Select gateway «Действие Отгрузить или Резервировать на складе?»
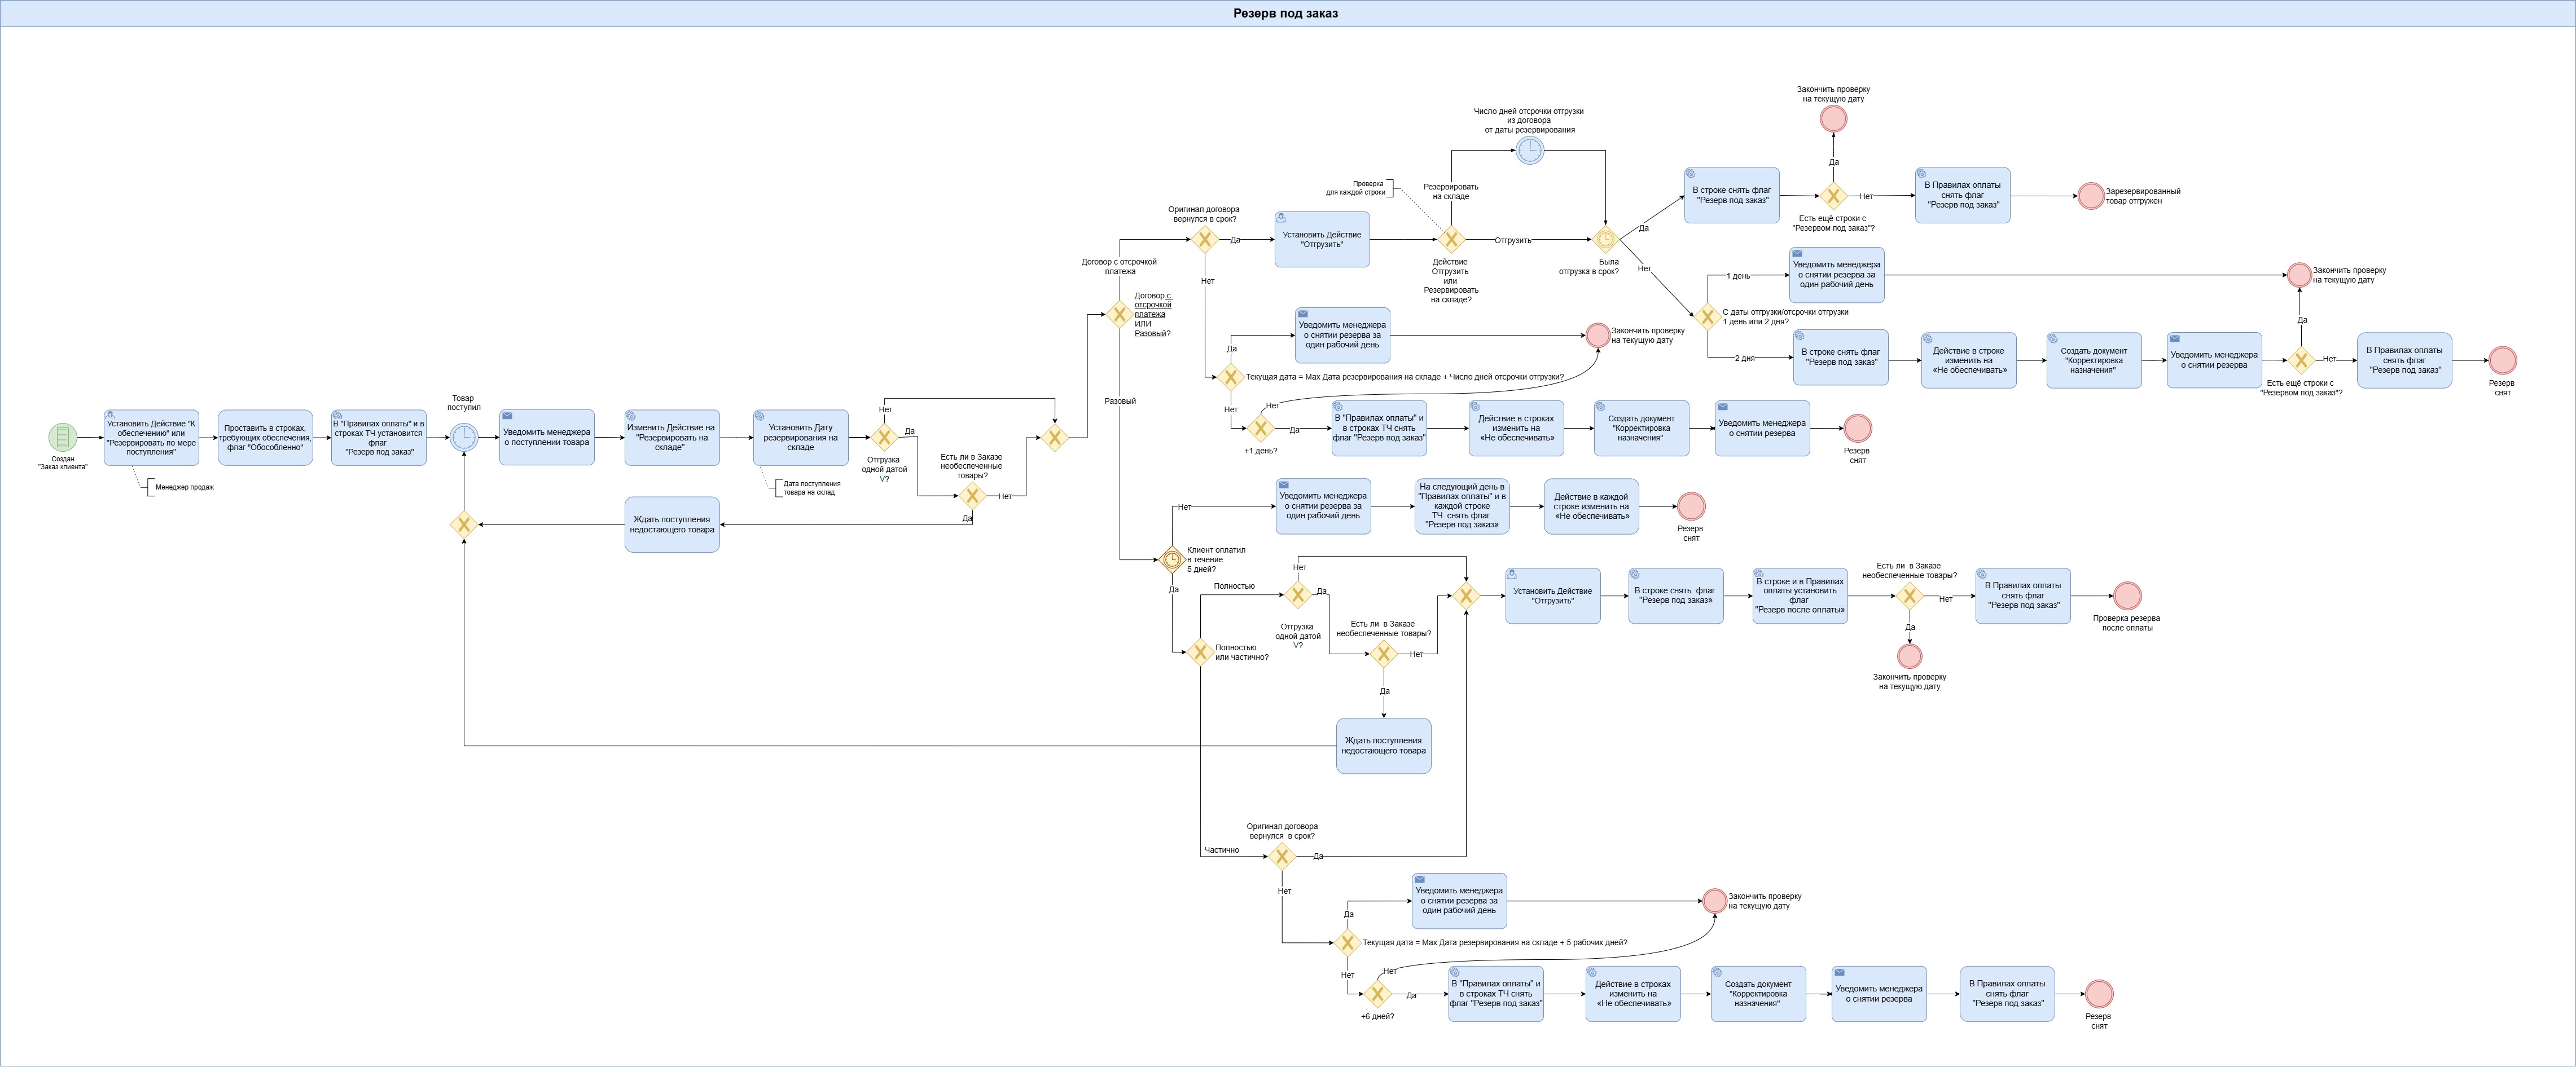Viewport: 2576px width, 1067px height. (x=1451, y=240)
